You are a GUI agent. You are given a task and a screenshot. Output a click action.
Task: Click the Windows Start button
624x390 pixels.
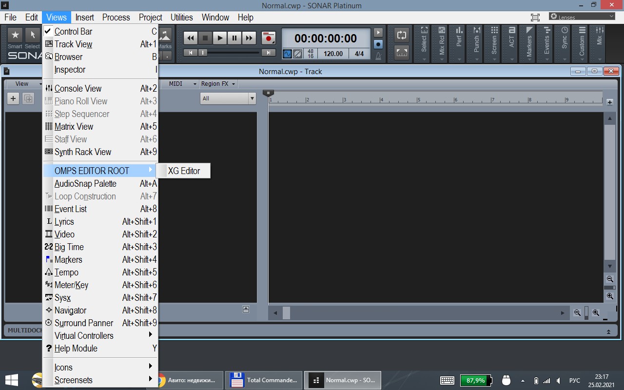(x=12, y=380)
